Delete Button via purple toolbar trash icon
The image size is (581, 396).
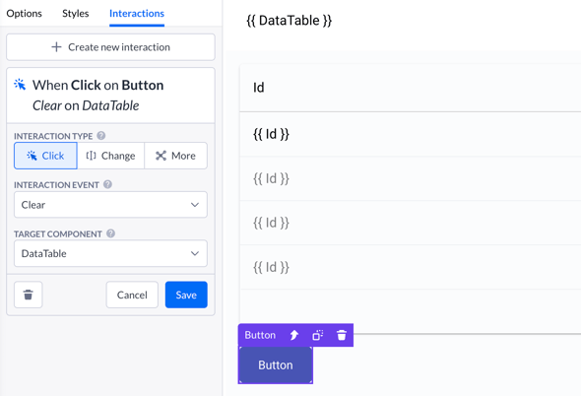pos(342,335)
